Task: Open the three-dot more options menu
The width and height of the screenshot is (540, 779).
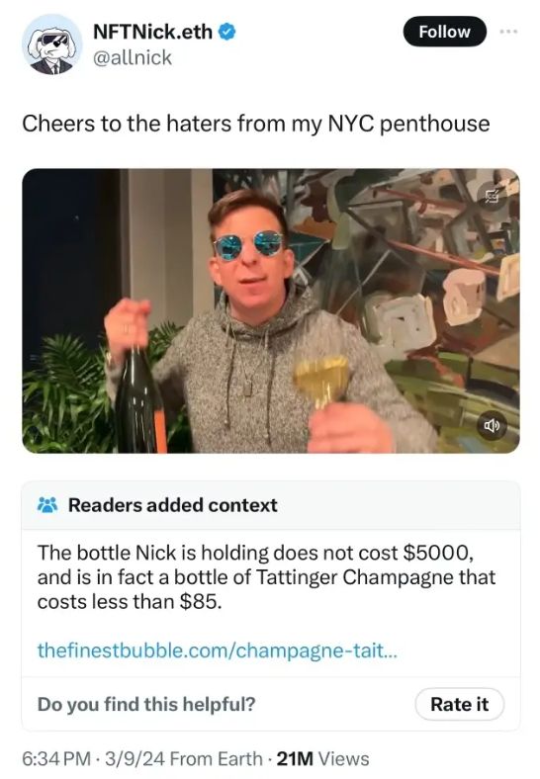Action: pos(508,32)
